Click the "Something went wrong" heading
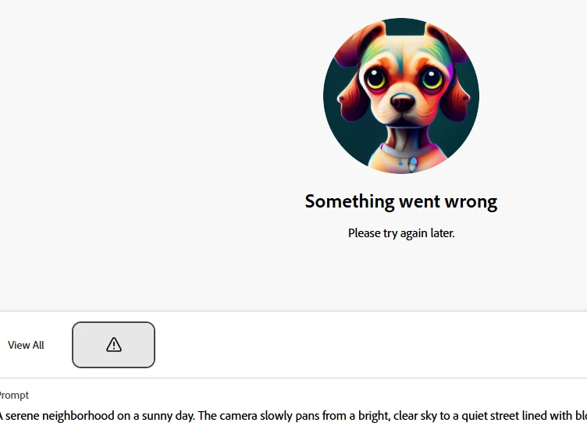This screenshot has height=426, width=587. 401,202
